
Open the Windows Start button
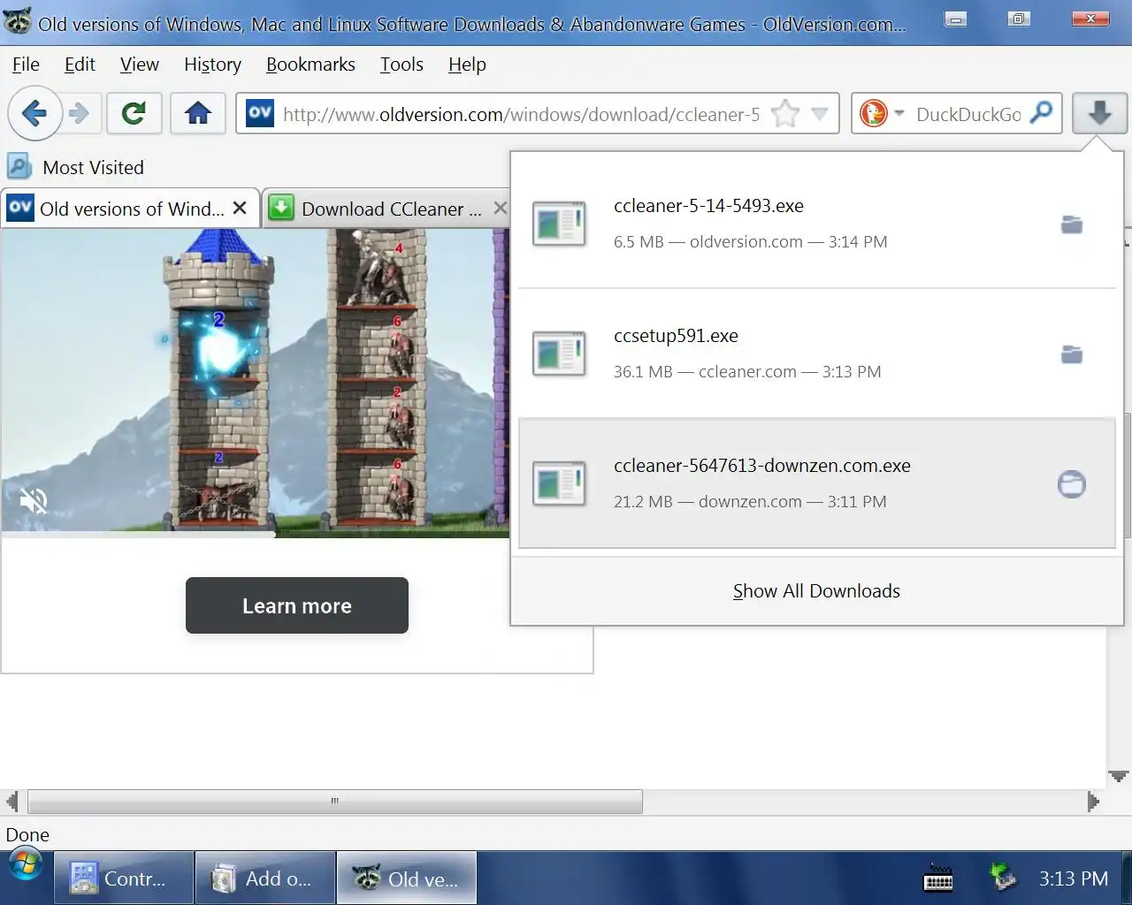coord(25,865)
